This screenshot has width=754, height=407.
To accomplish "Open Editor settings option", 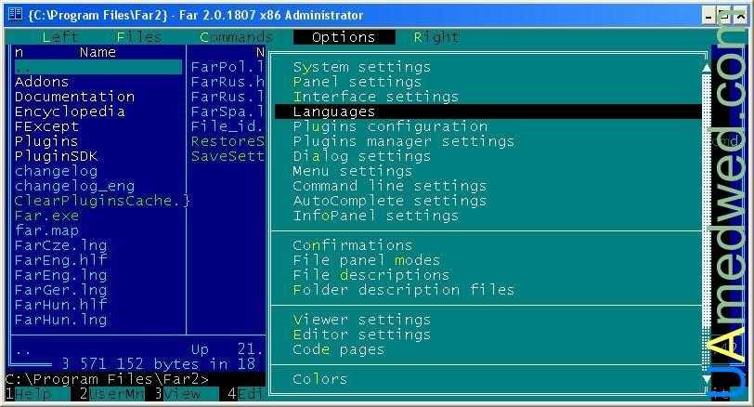I will click(x=362, y=335).
